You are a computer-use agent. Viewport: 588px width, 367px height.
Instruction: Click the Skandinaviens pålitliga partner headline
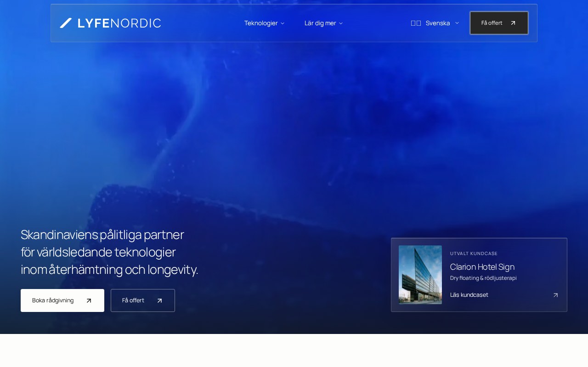tap(109, 252)
